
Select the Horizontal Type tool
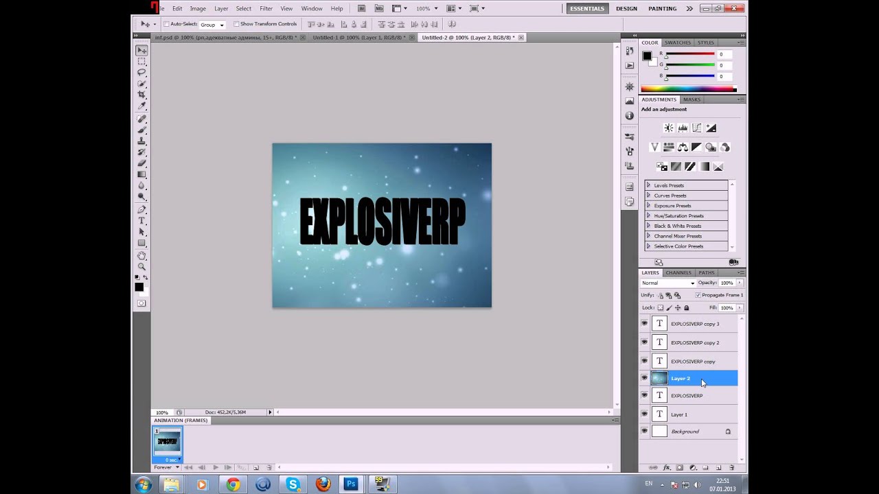click(x=141, y=220)
